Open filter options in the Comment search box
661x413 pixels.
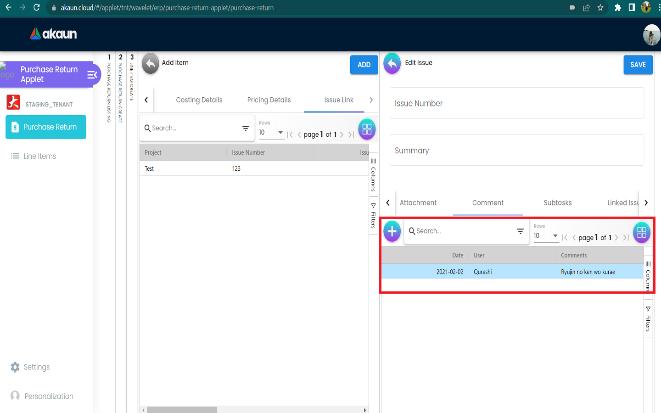[520, 231]
